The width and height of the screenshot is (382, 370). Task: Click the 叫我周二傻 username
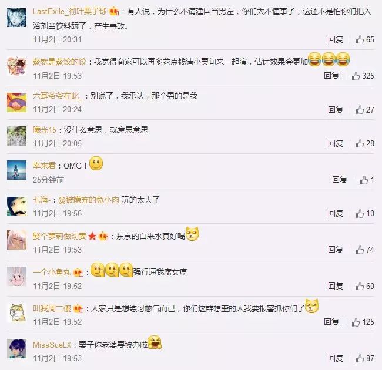(x=52, y=308)
